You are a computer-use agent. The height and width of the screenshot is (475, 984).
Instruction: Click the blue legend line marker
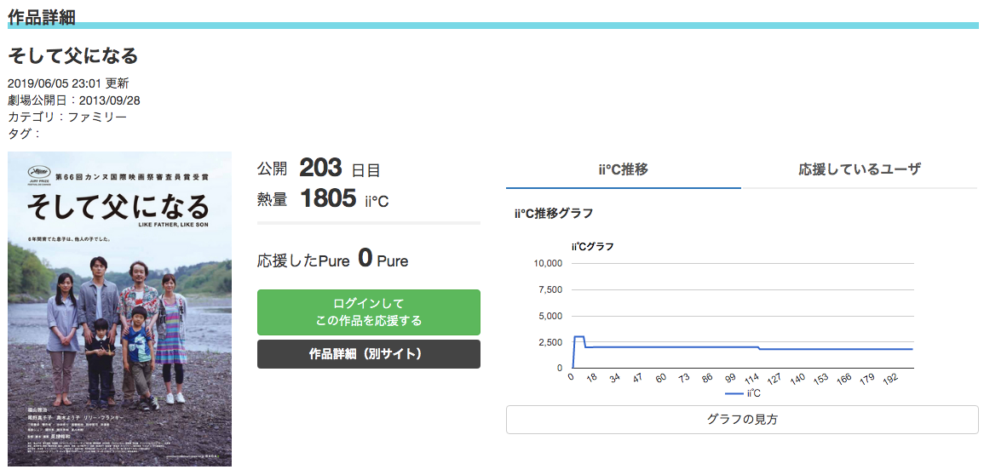click(734, 393)
